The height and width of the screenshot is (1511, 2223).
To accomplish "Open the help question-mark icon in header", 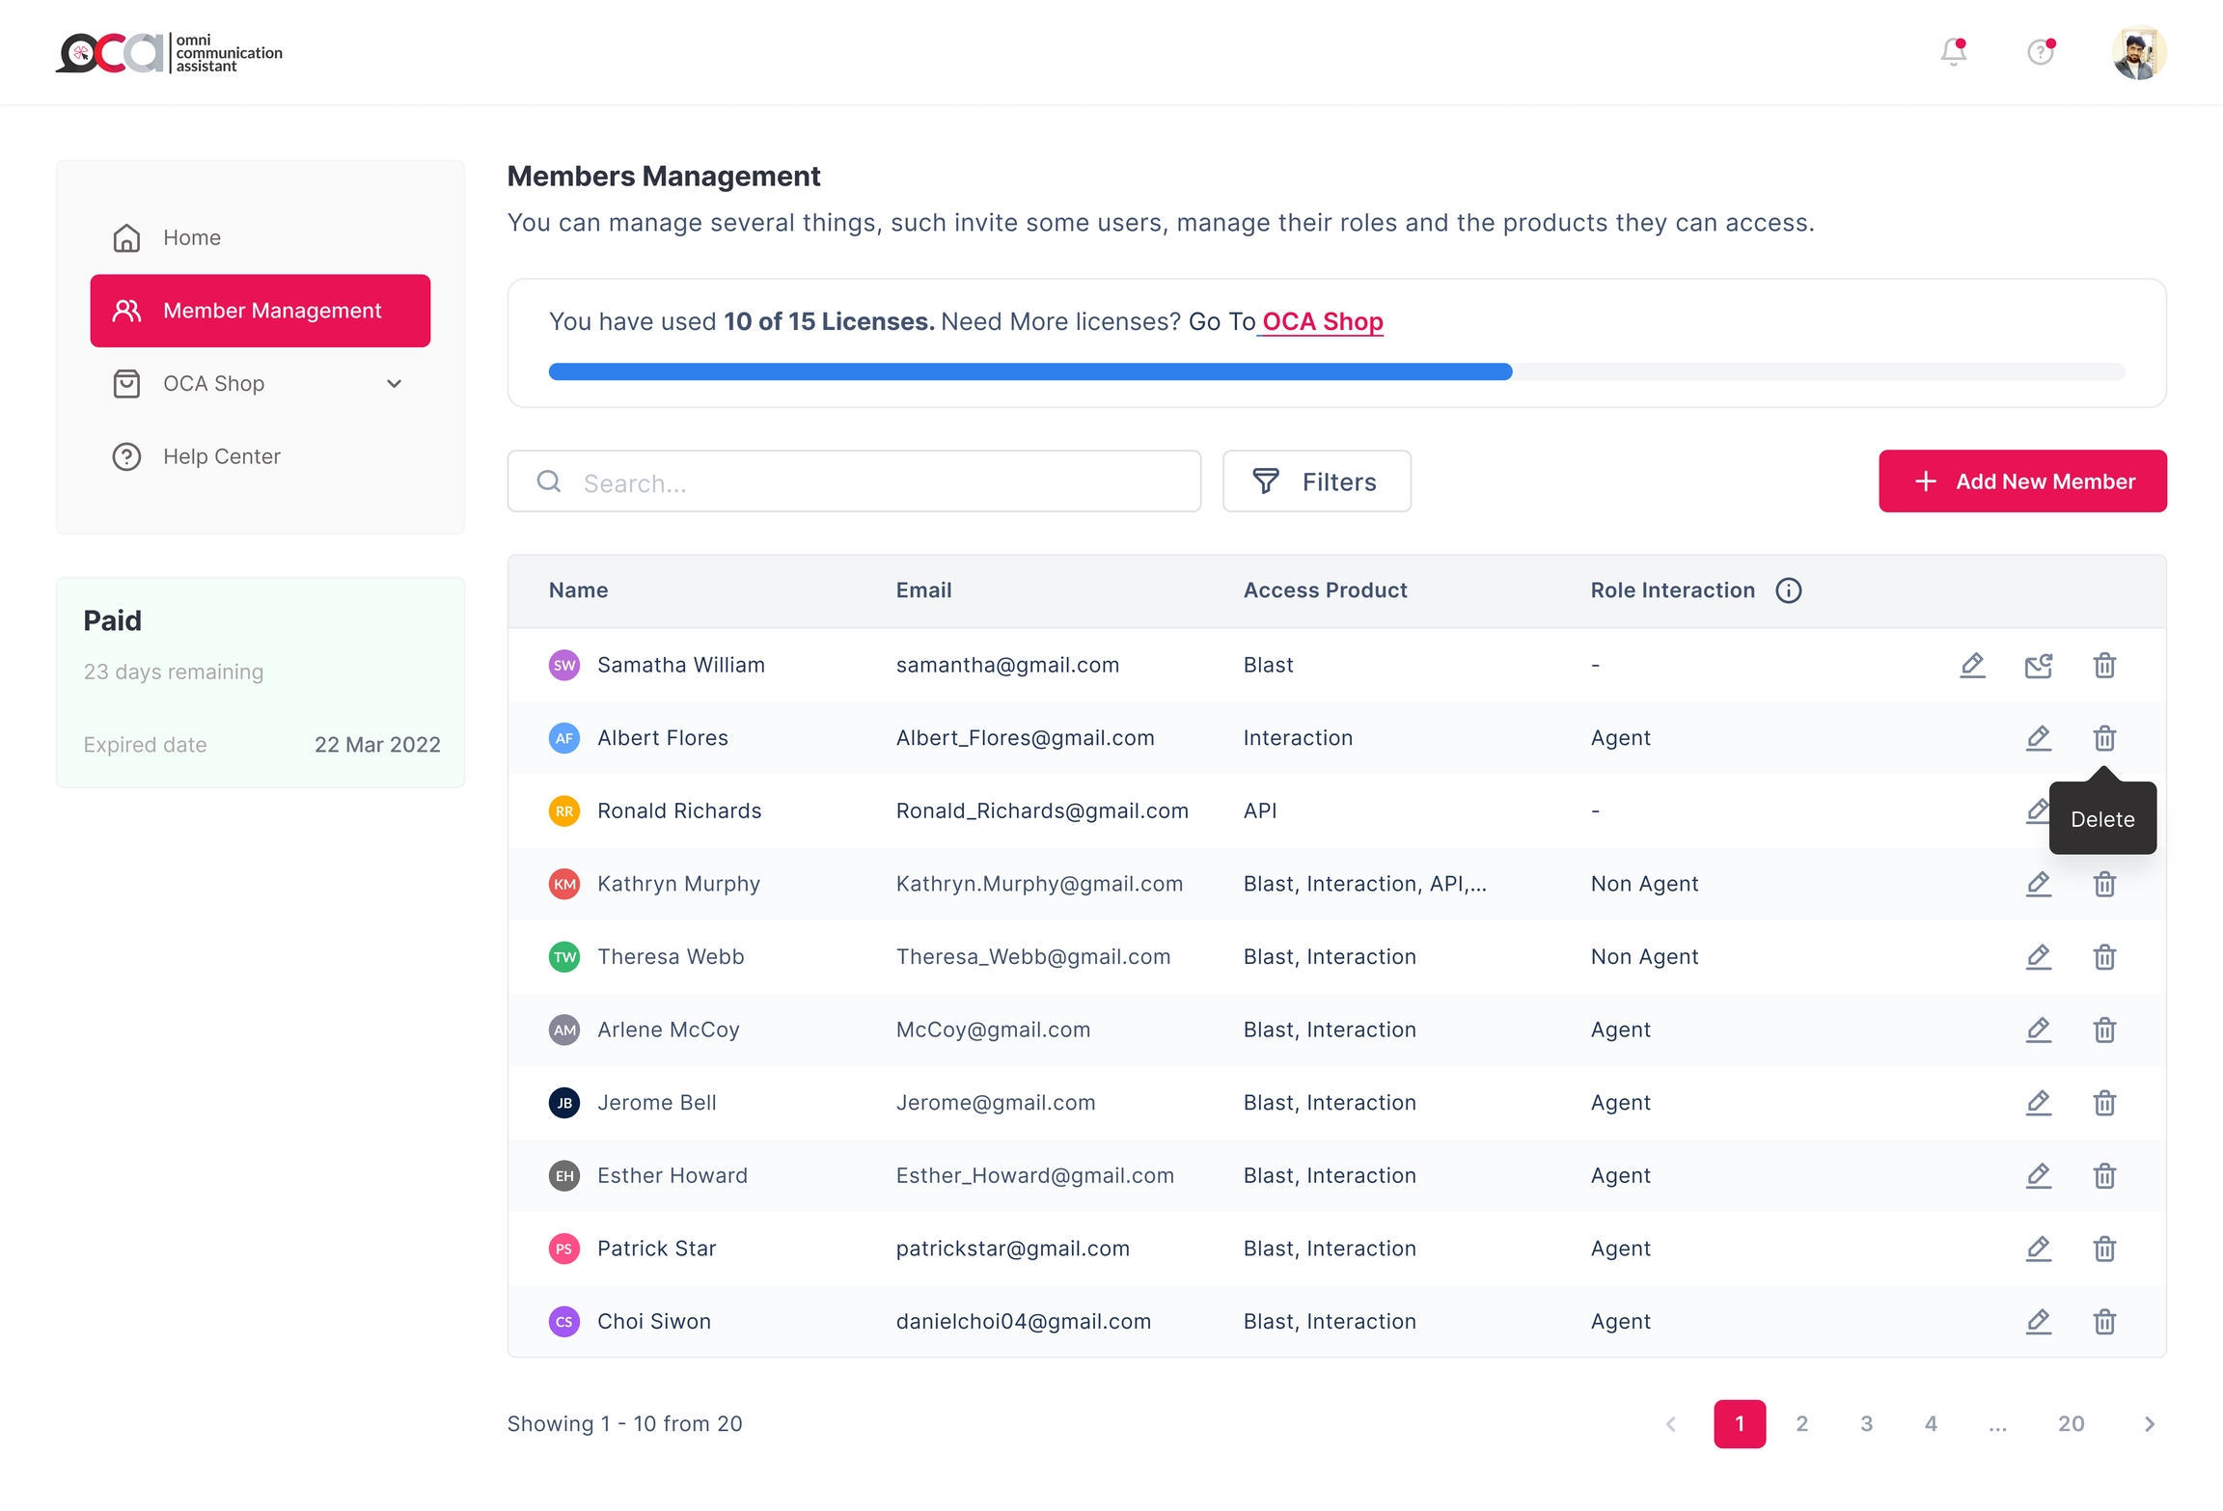I will pos(2040,52).
